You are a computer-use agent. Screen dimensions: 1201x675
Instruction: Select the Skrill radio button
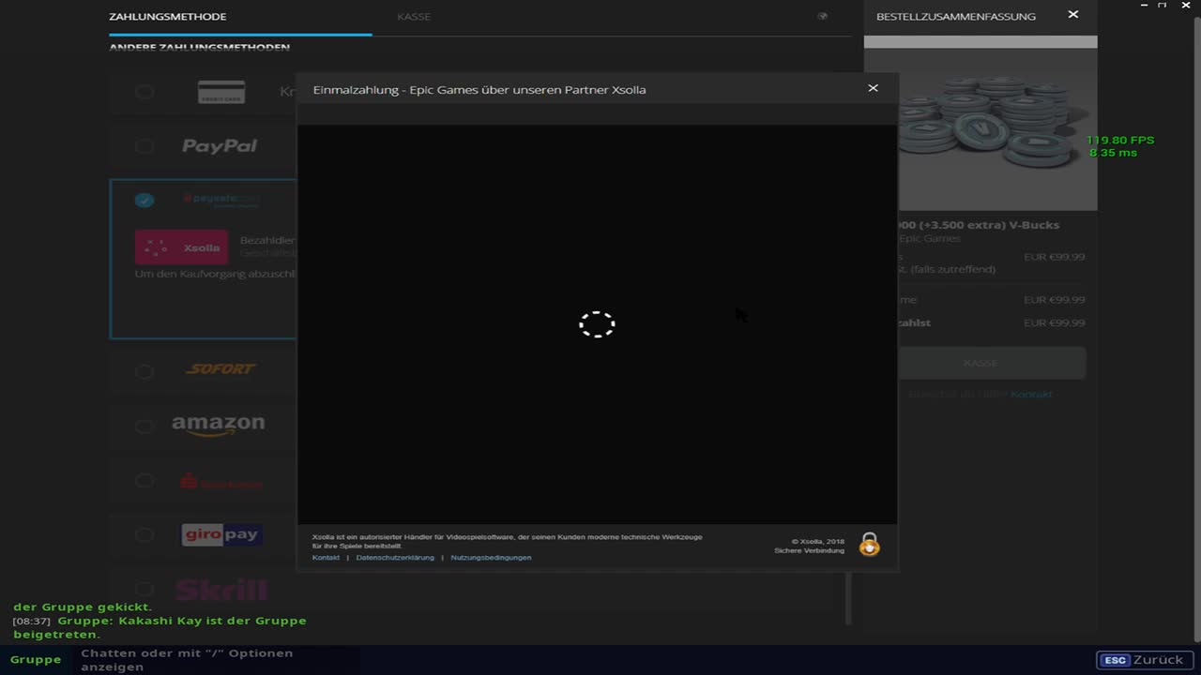coord(144,589)
